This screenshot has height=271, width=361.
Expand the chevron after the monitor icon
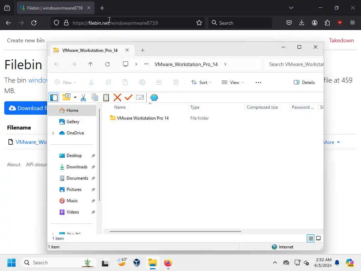[136, 64]
